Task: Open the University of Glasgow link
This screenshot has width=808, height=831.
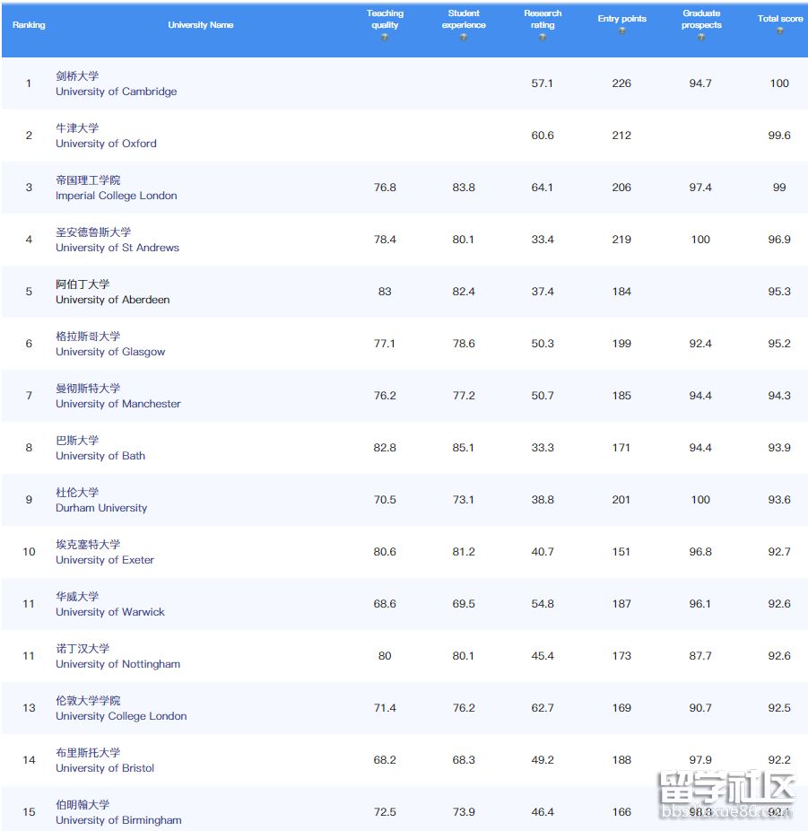Action: pyautogui.click(x=110, y=352)
